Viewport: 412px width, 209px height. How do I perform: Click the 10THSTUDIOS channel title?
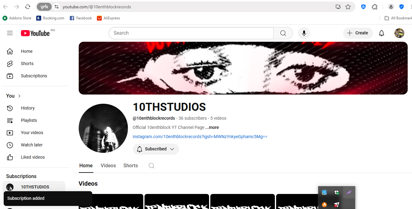(x=169, y=107)
